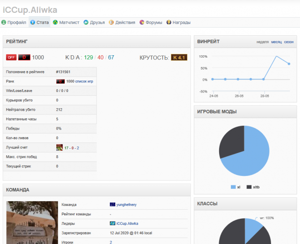Viewport: 300px width, 244px height.
Task: Click the Матчлист green ball icon
Action: tap(55, 22)
